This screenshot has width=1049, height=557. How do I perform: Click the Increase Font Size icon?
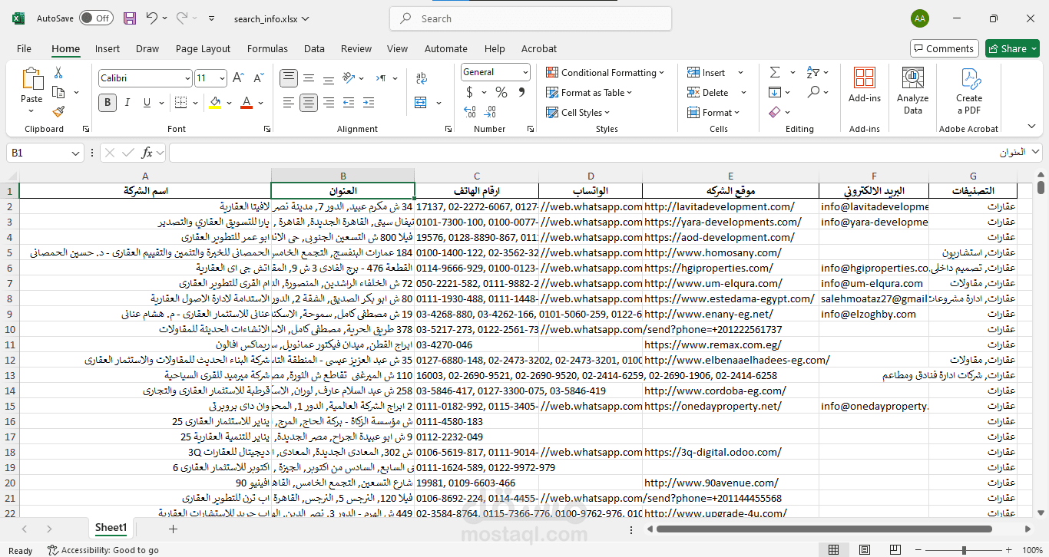click(238, 78)
